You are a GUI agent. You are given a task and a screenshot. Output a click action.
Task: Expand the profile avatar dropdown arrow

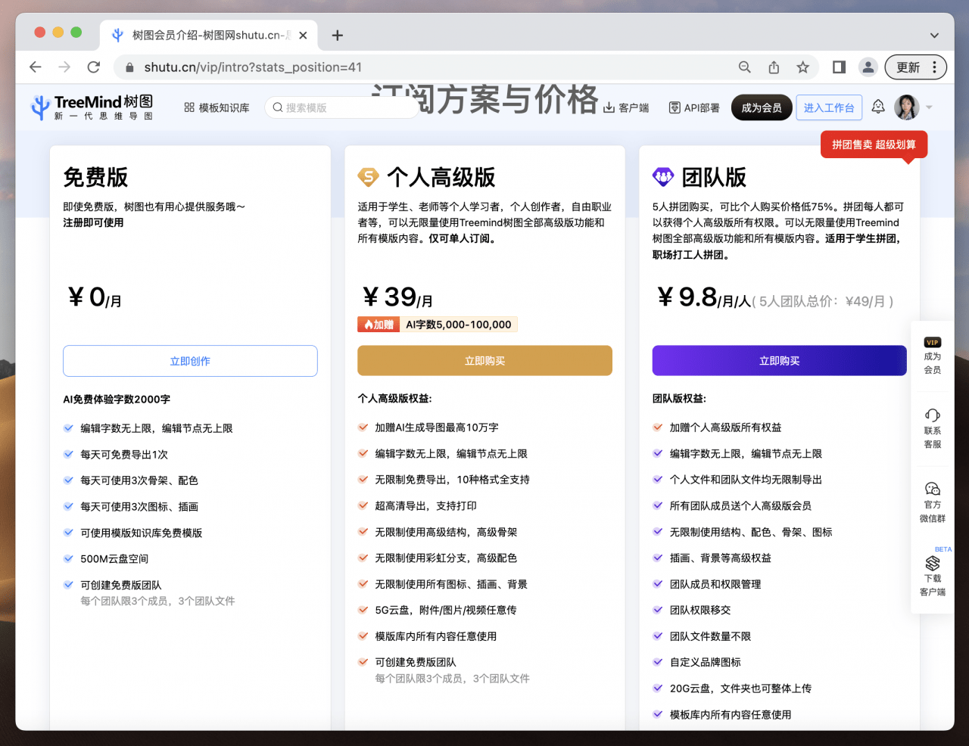[x=928, y=107]
